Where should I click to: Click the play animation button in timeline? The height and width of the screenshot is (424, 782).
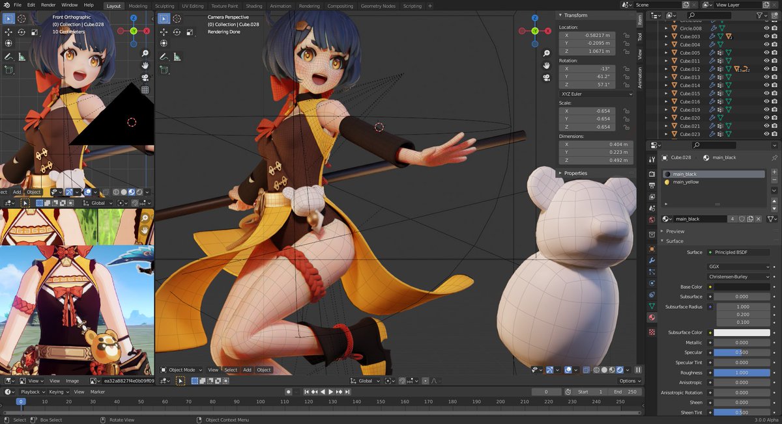pyautogui.click(x=330, y=392)
